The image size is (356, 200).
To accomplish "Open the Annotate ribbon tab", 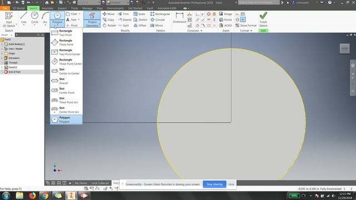I will point(47,8).
